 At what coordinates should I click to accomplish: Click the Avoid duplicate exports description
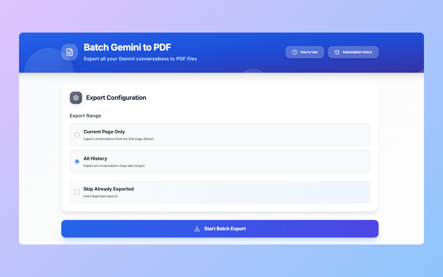pyautogui.click(x=100, y=196)
